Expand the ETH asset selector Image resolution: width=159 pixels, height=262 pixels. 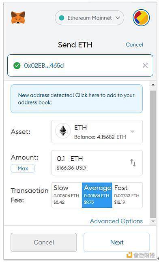point(97,132)
